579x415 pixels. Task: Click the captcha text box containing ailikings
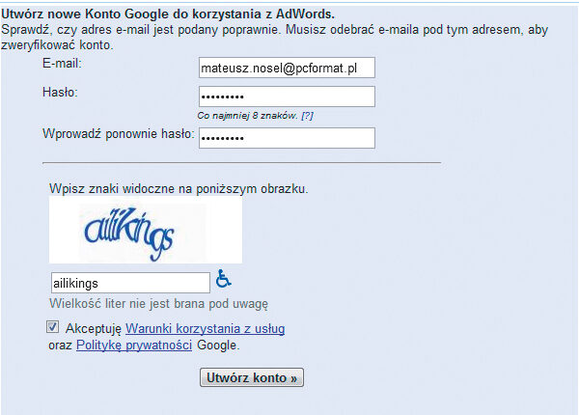coord(129,283)
